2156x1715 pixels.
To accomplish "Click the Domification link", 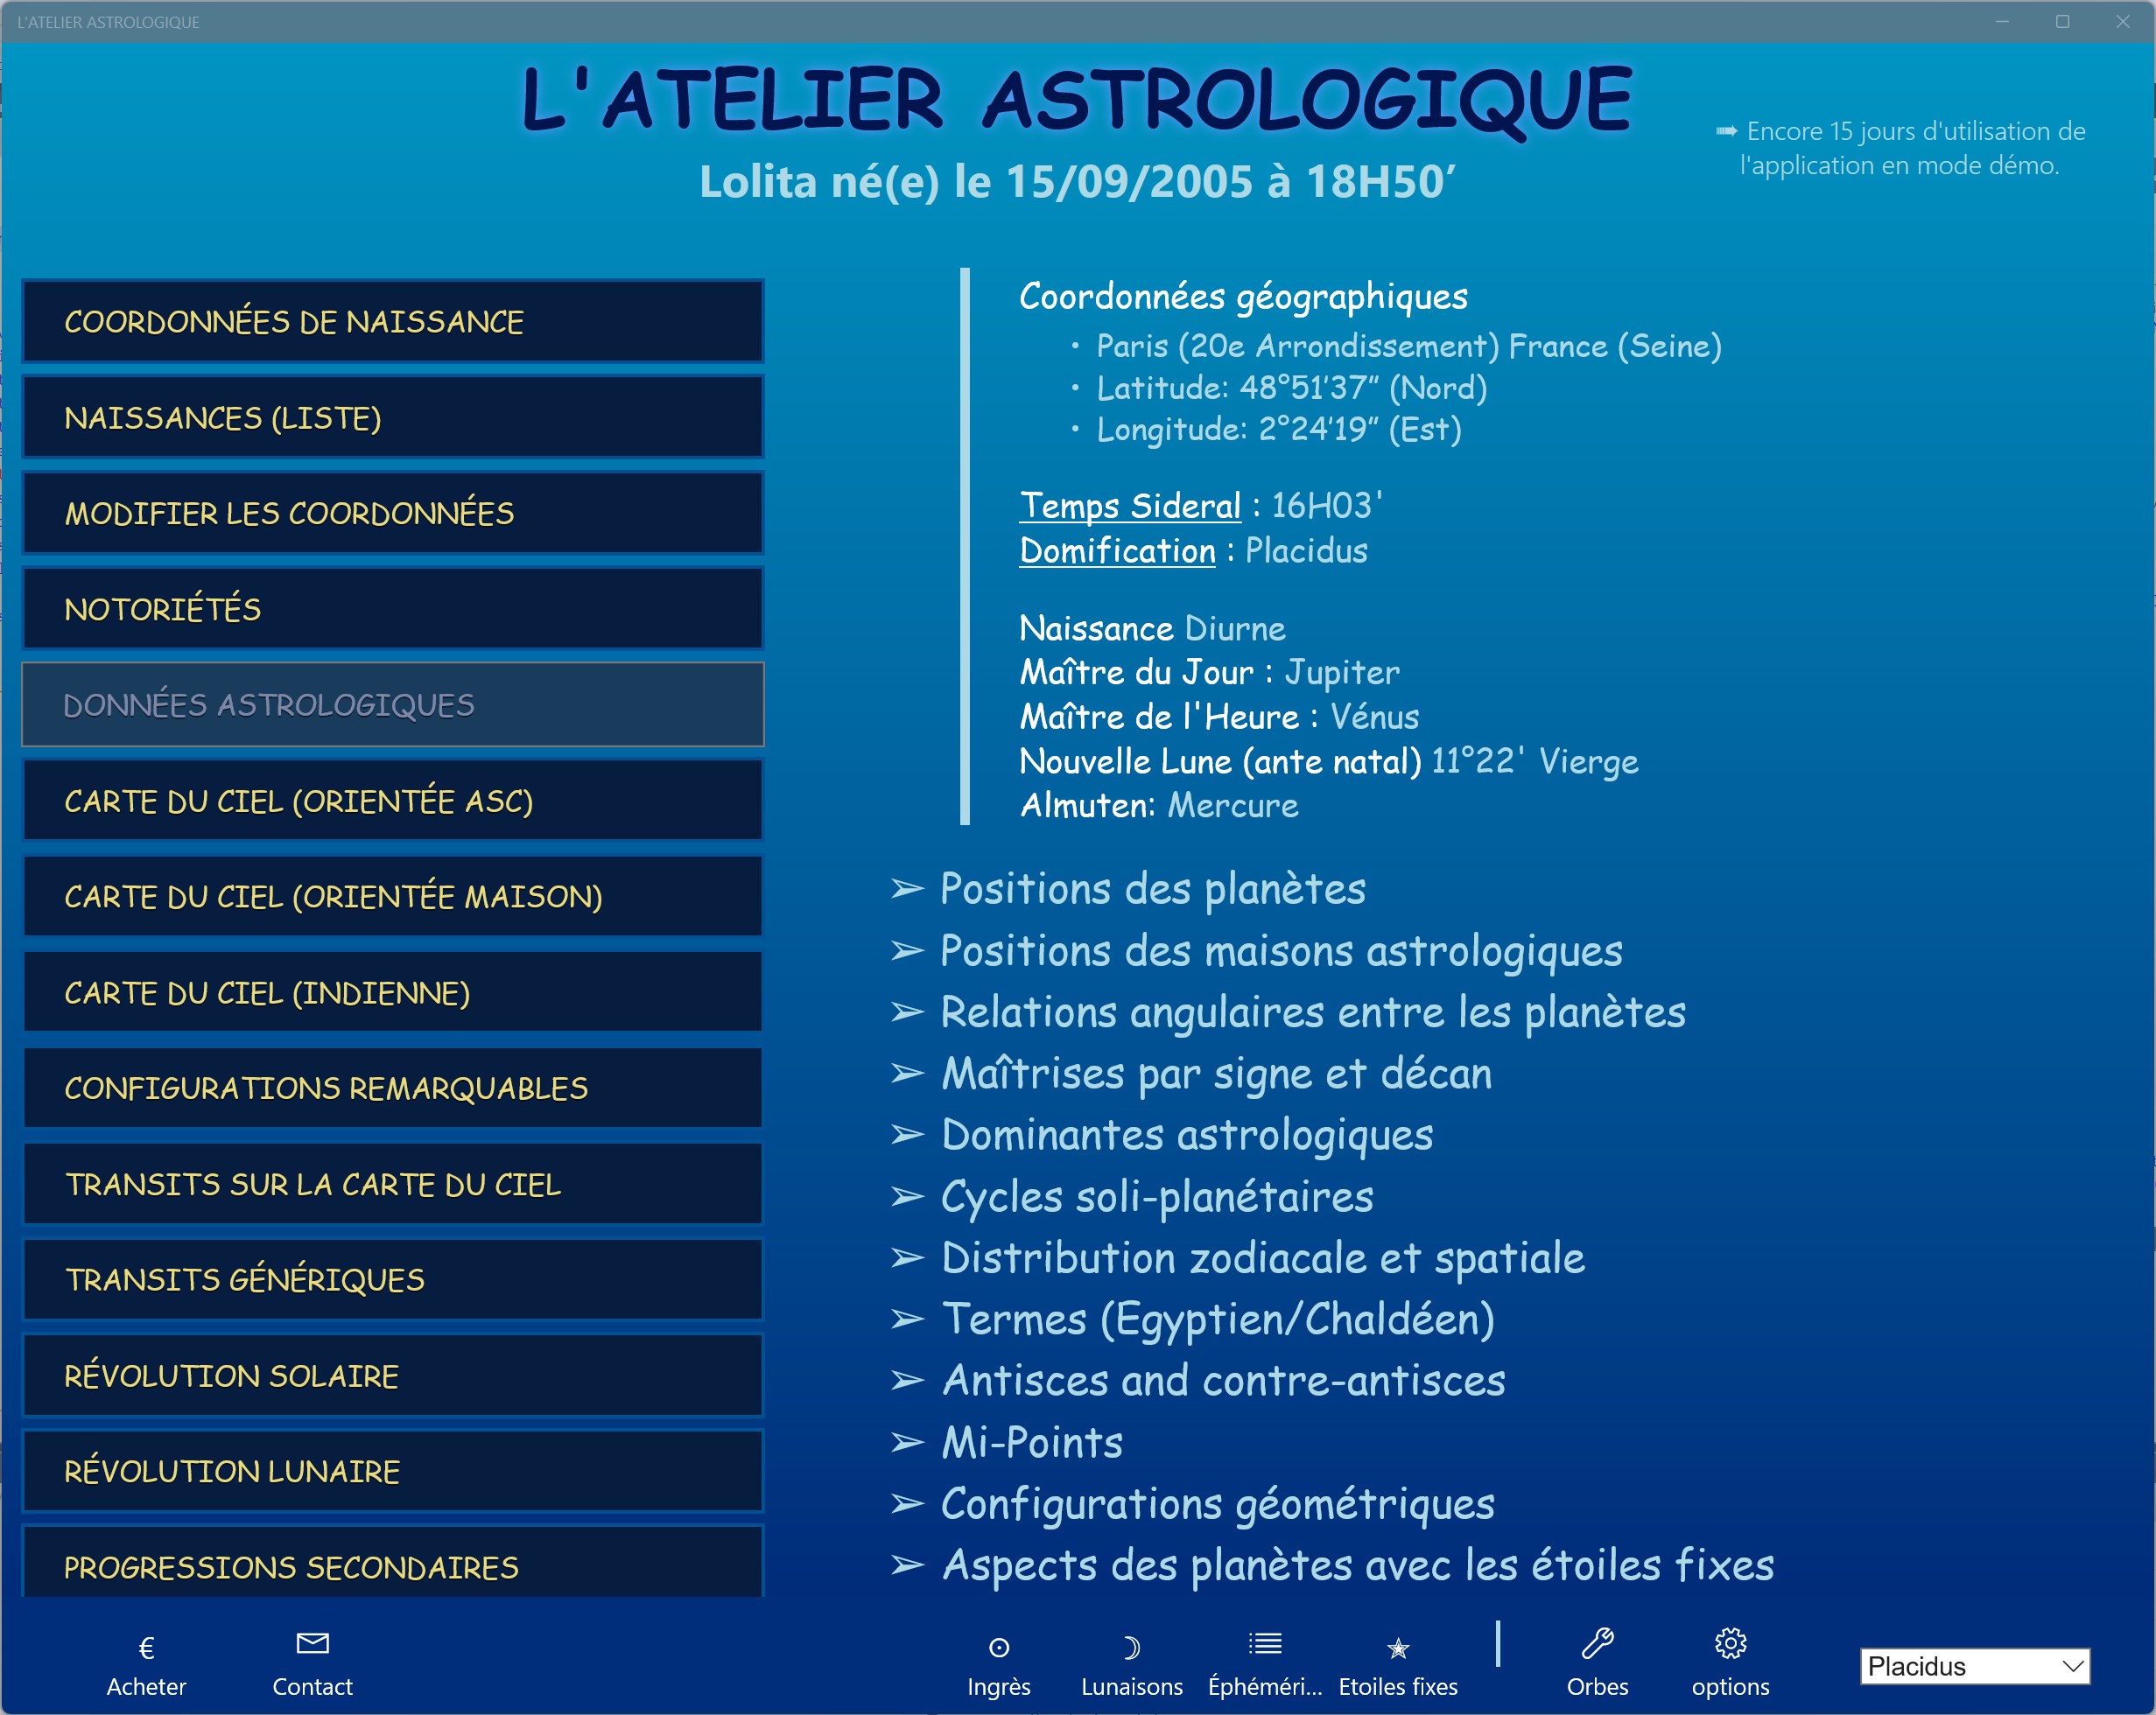I will (x=1117, y=550).
